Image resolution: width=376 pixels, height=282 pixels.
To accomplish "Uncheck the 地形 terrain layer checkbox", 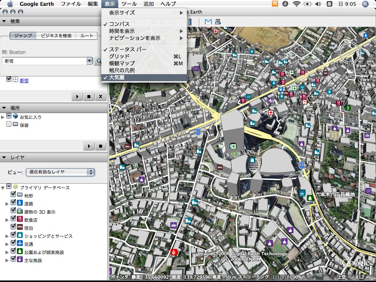I will point(14,194).
